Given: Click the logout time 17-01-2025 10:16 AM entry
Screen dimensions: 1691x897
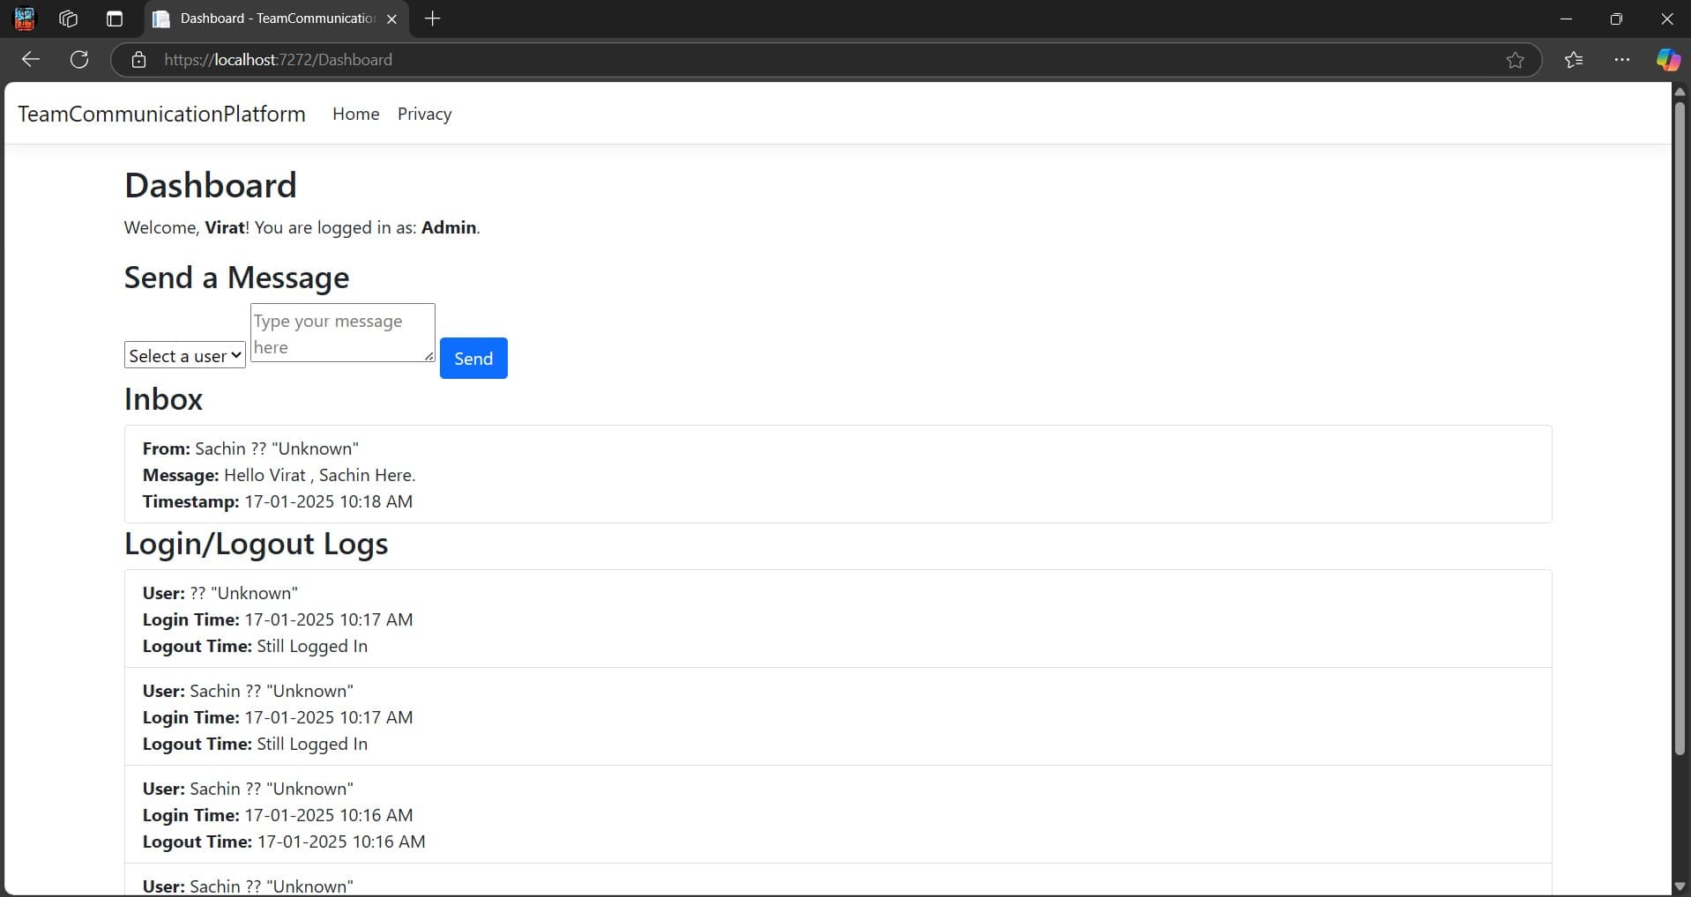Looking at the screenshot, I should point(341,841).
